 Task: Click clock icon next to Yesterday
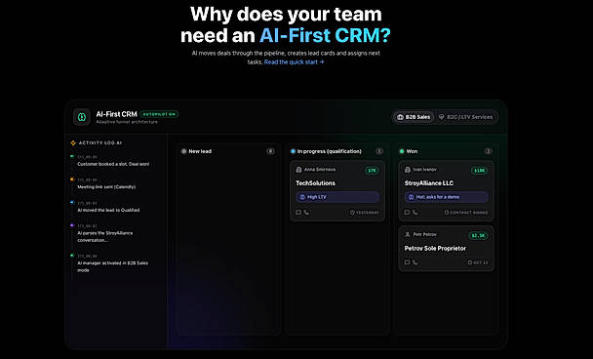(x=352, y=213)
